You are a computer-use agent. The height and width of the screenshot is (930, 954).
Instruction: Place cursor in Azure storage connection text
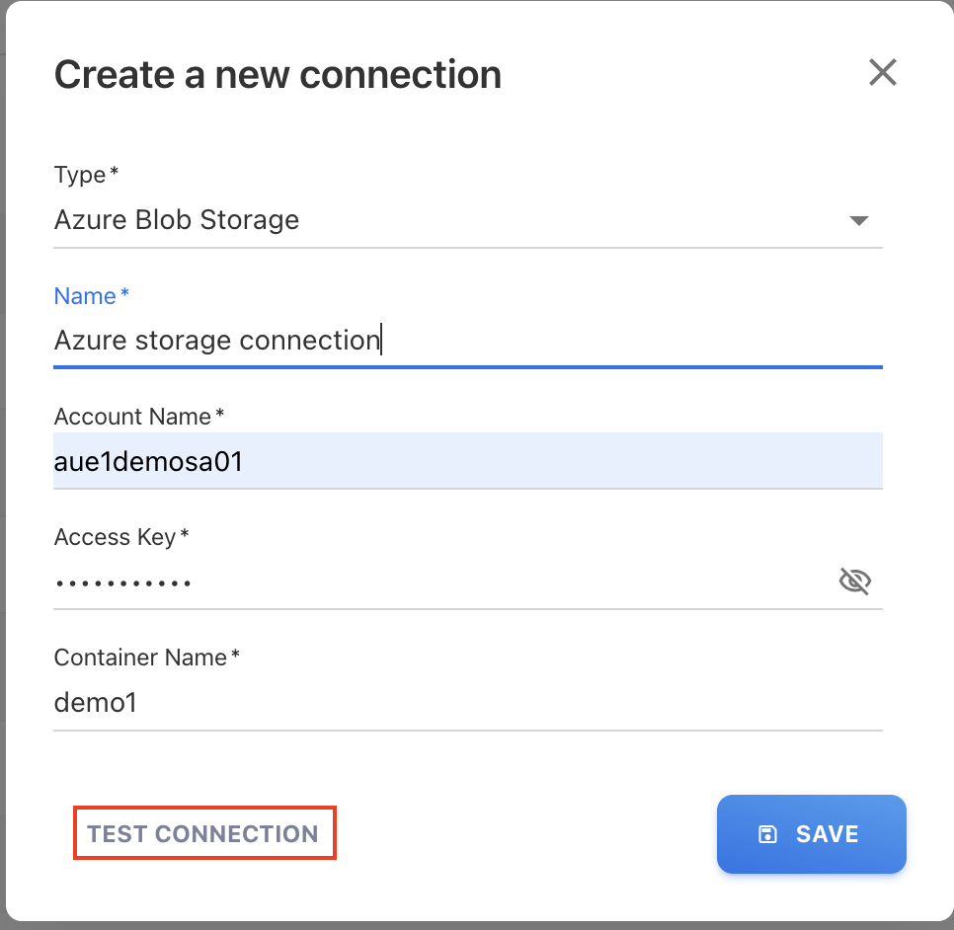click(217, 340)
